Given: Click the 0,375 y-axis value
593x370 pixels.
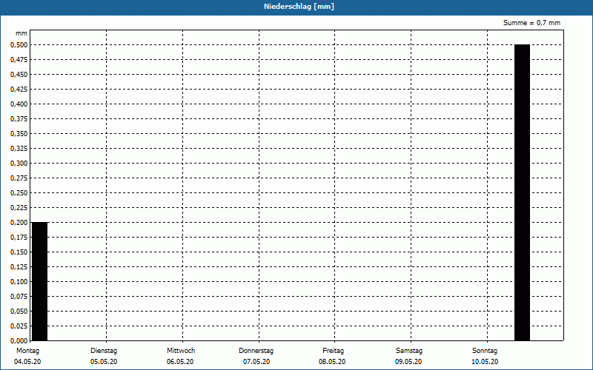Looking at the screenshot, I should tap(19, 119).
